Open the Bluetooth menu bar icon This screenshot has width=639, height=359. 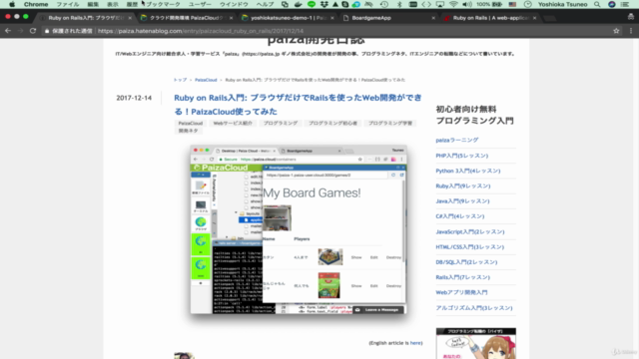coord(399,4)
